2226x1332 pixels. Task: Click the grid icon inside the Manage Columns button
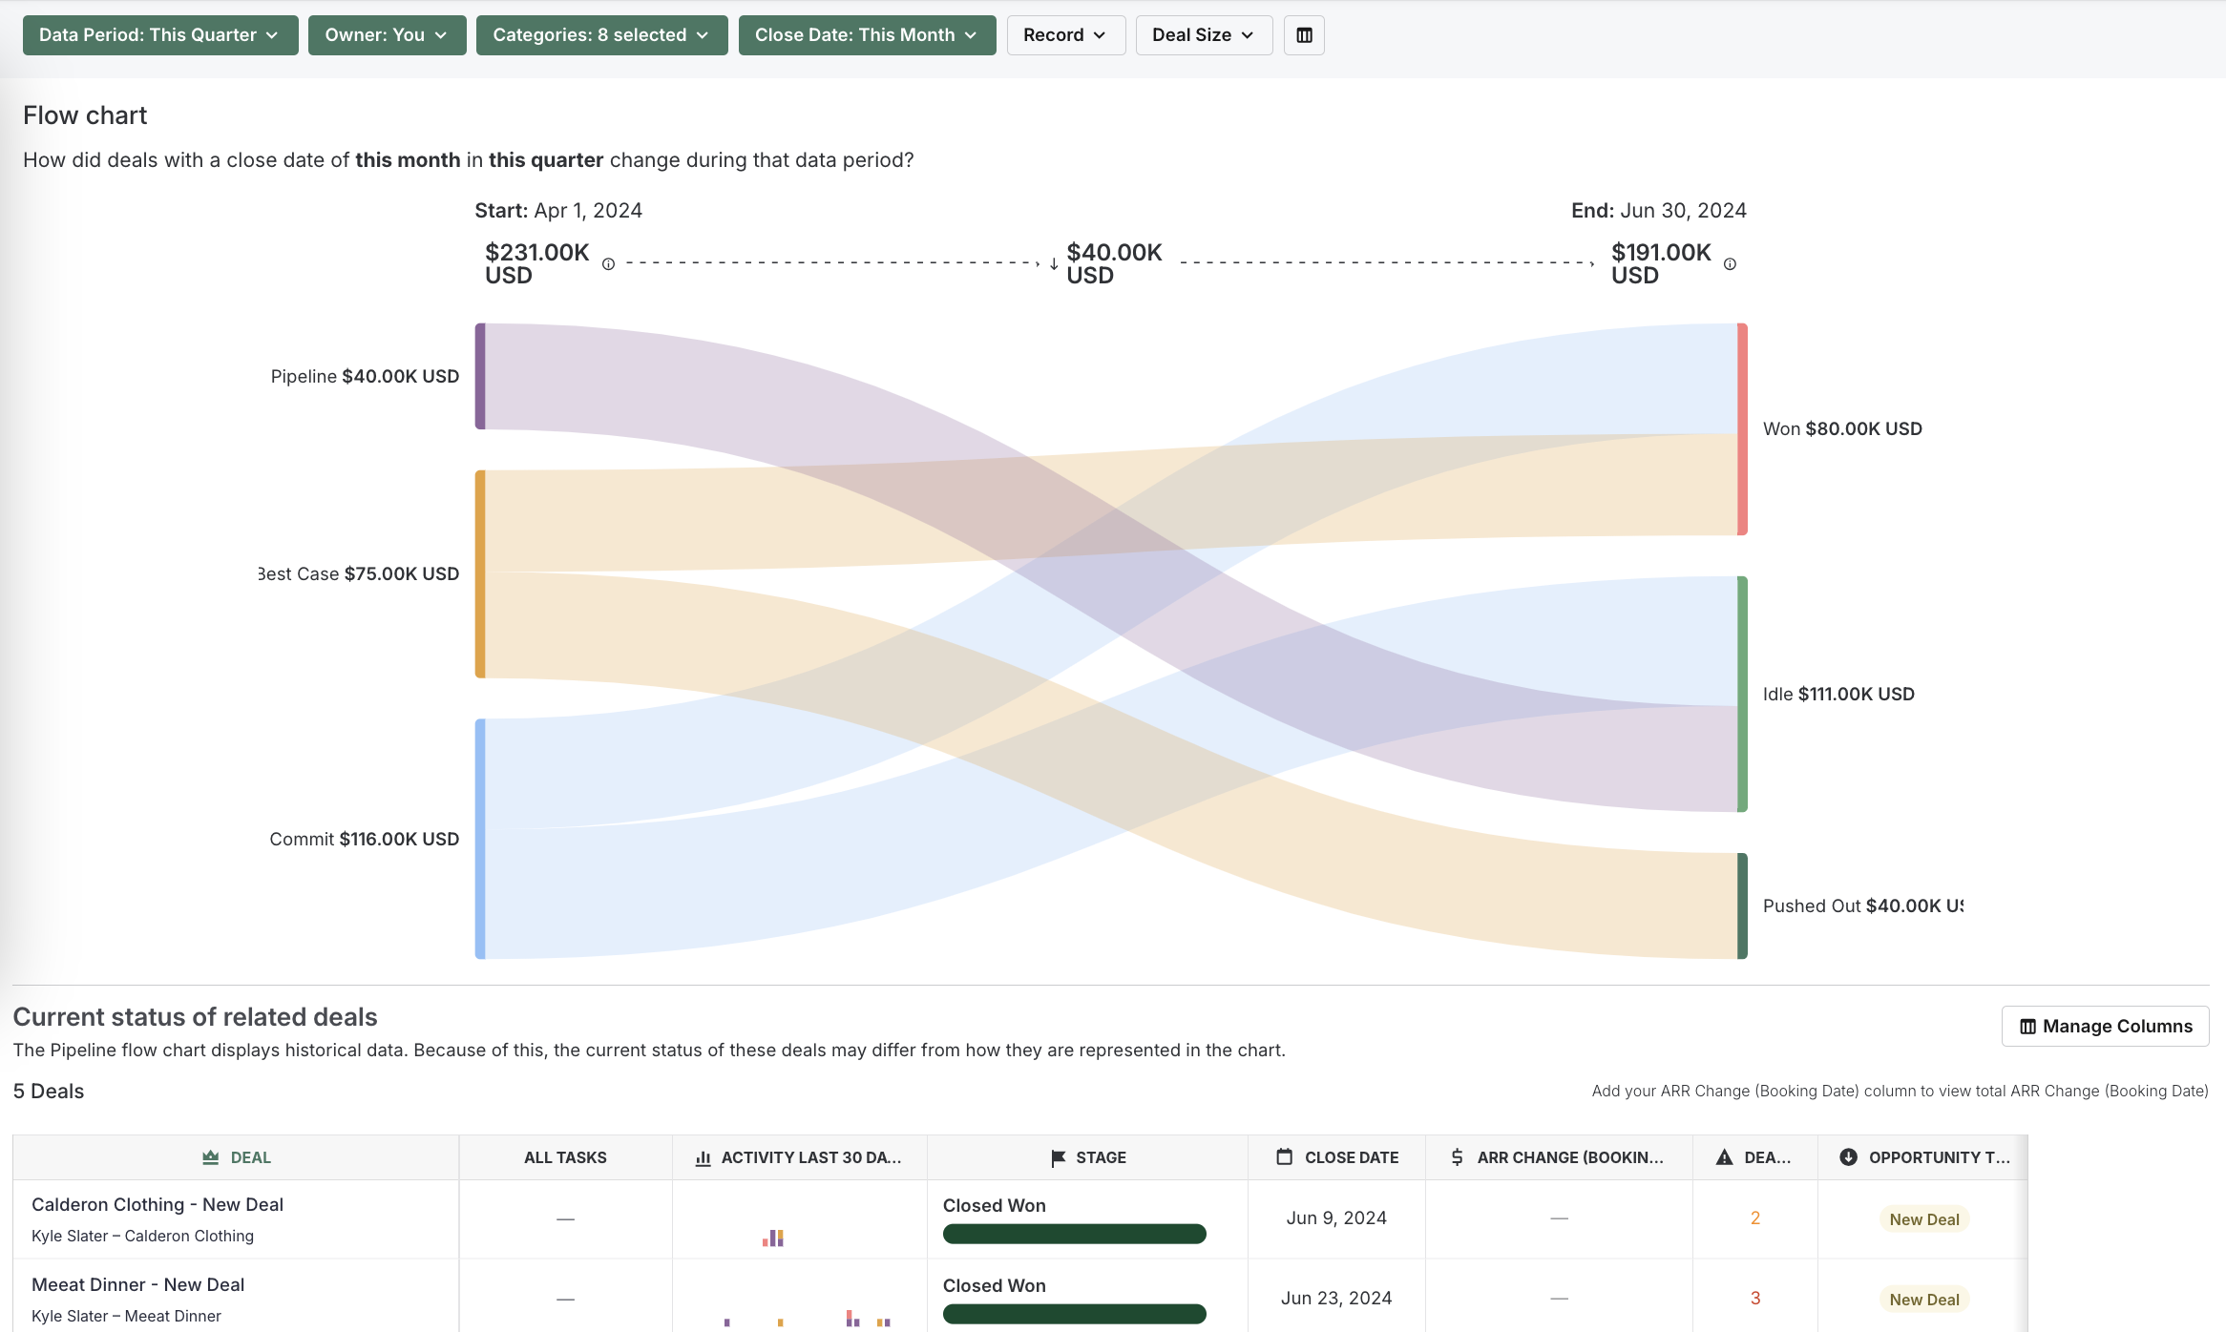click(x=2027, y=1026)
